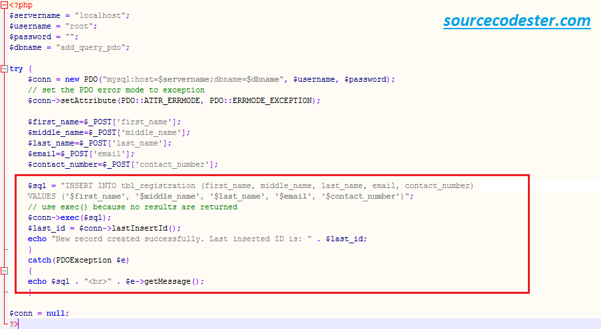Collapse the try block fold marker

(4, 69)
